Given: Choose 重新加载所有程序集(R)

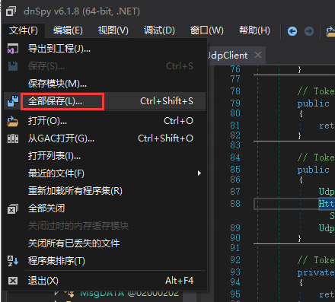Looking at the screenshot, I should coord(104,191).
